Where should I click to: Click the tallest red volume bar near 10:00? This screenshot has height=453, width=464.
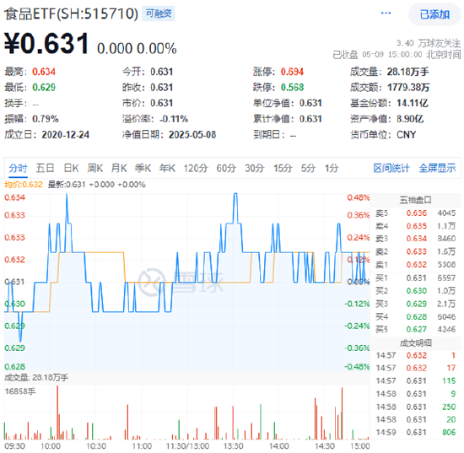(57, 413)
